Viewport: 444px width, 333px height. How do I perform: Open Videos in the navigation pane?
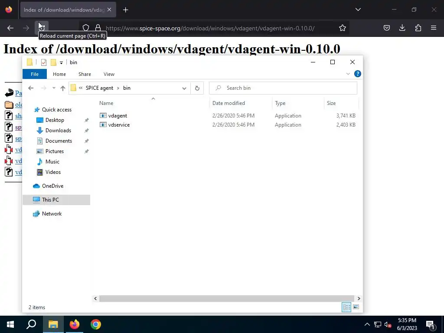coord(52,172)
